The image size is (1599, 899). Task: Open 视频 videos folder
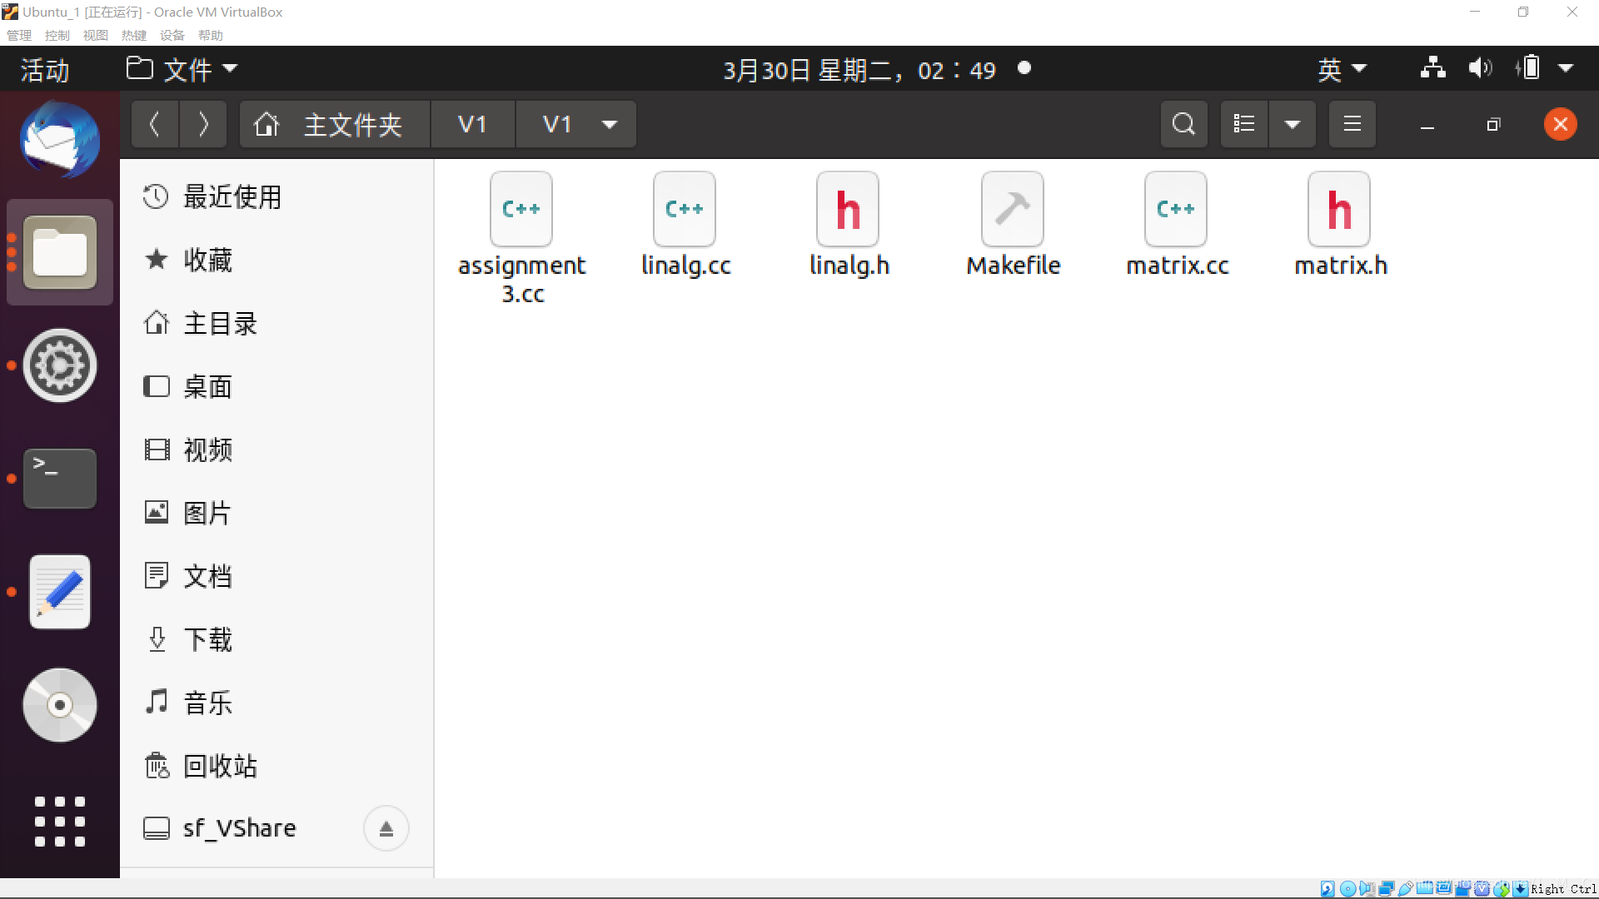tap(276, 450)
